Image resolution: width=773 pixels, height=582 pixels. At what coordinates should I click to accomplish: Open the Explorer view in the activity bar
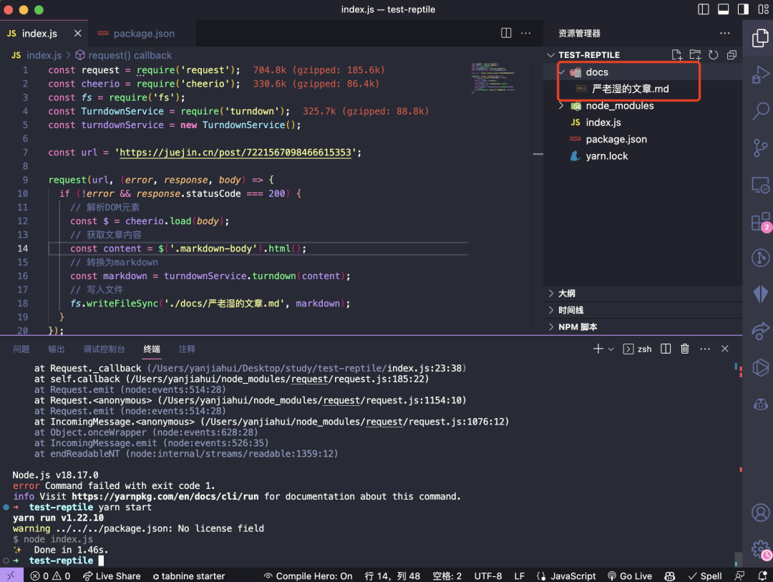click(759, 38)
